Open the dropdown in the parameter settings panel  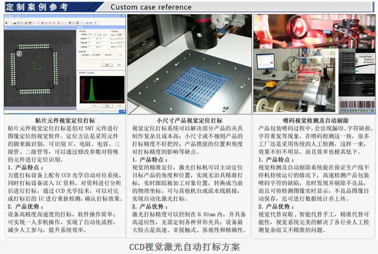pyautogui.click(x=92, y=35)
